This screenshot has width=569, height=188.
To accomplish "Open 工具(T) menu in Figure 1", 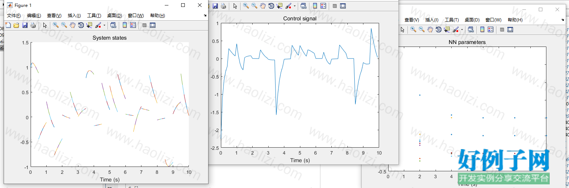I will (94, 16).
